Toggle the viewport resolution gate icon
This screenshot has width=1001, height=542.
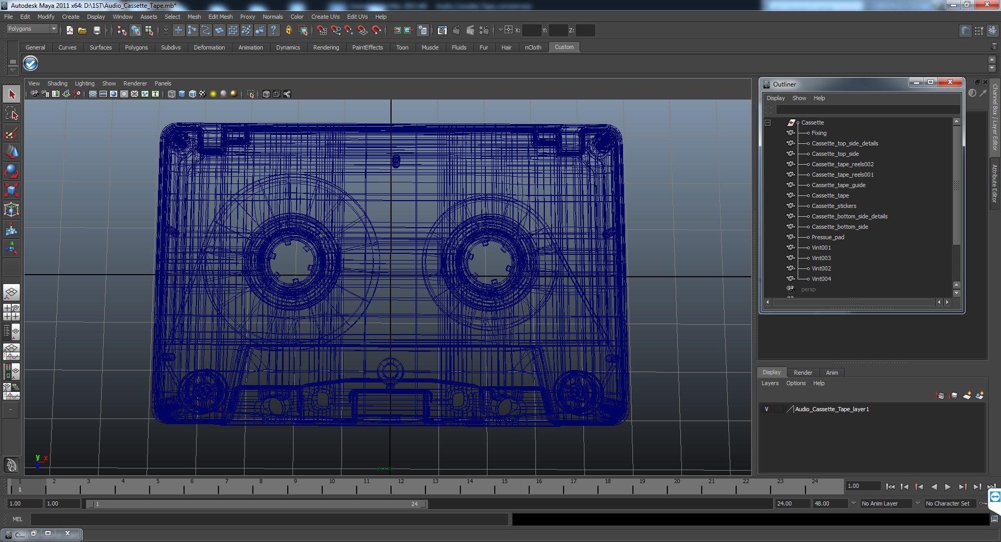(113, 94)
